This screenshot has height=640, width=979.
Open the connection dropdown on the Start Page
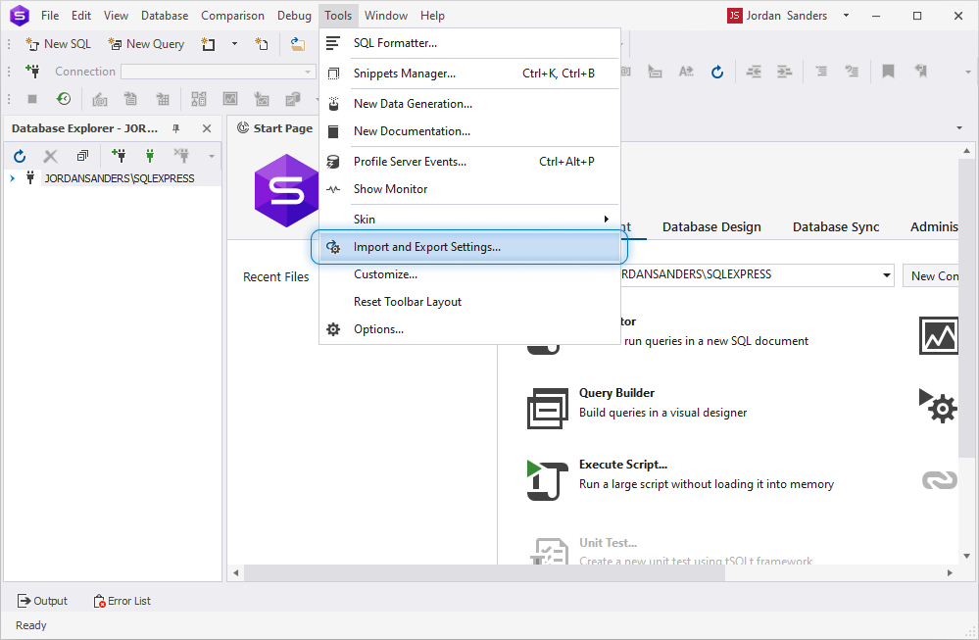tap(887, 275)
